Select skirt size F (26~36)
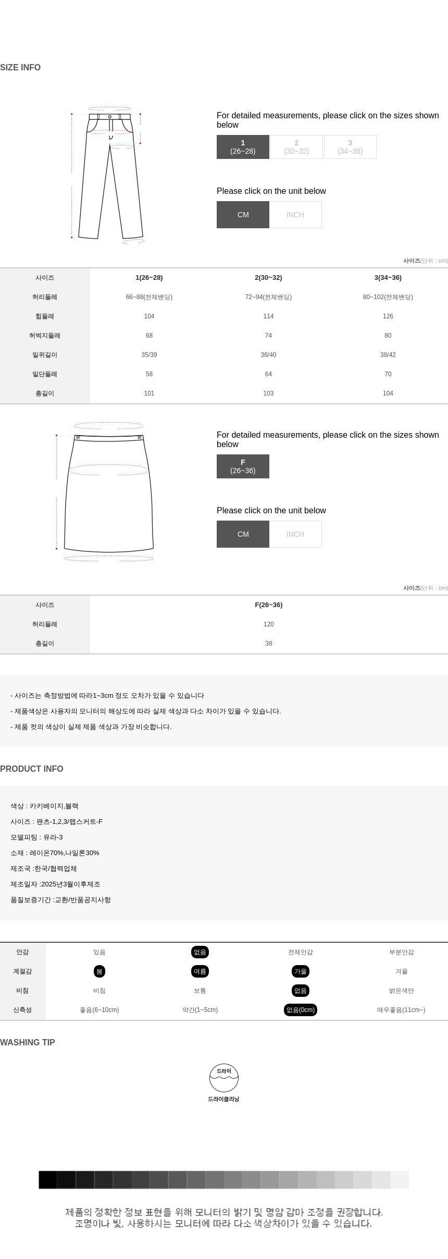 (243, 466)
